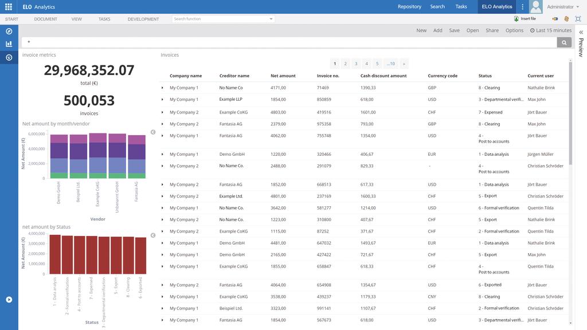Screen dimensions: 587x330
Task: Go to invoices page 5
Action: pos(377,64)
